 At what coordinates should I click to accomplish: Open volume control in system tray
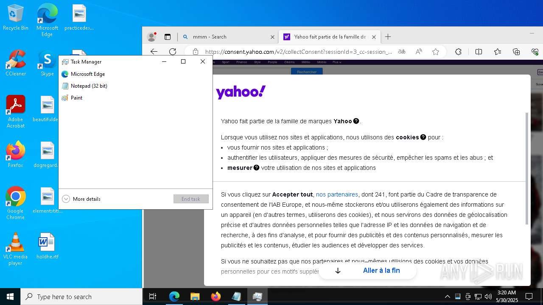(x=488, y=297)
